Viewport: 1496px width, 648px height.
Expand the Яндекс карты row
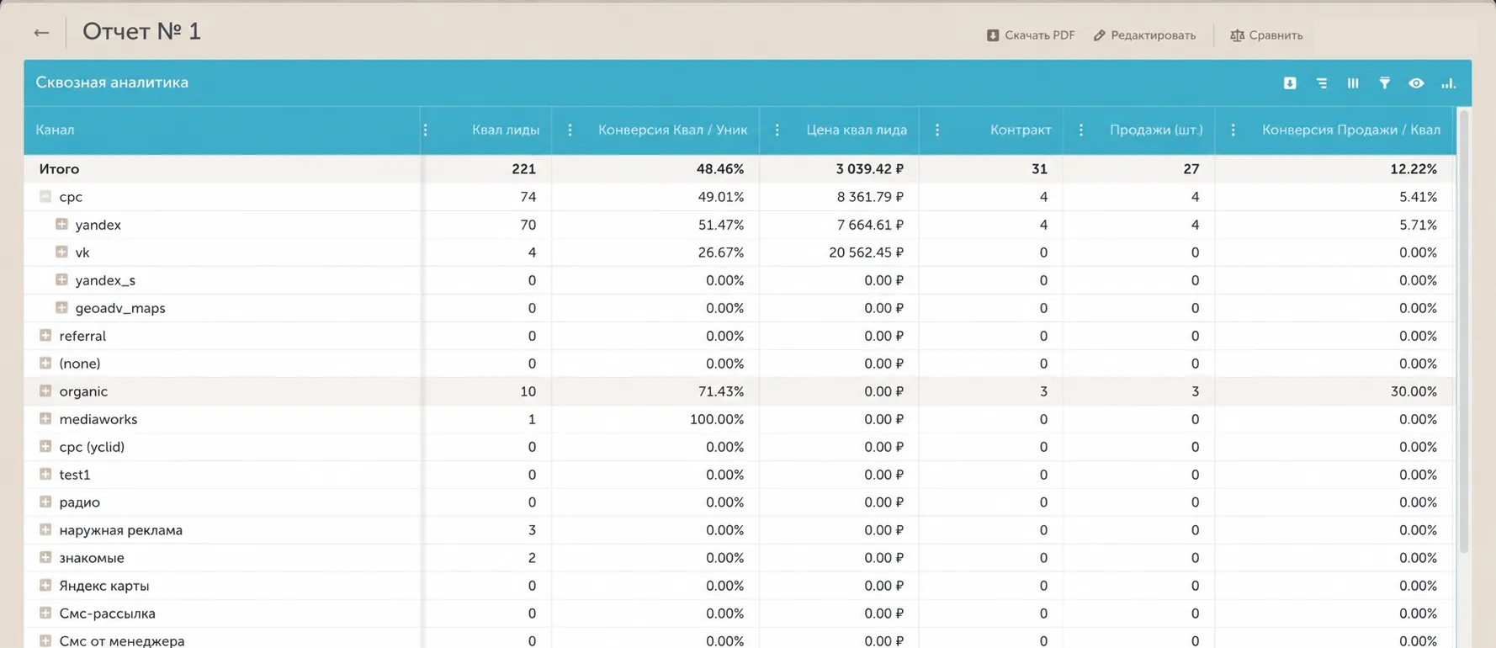pyautogui.click(x=45, y=585)
